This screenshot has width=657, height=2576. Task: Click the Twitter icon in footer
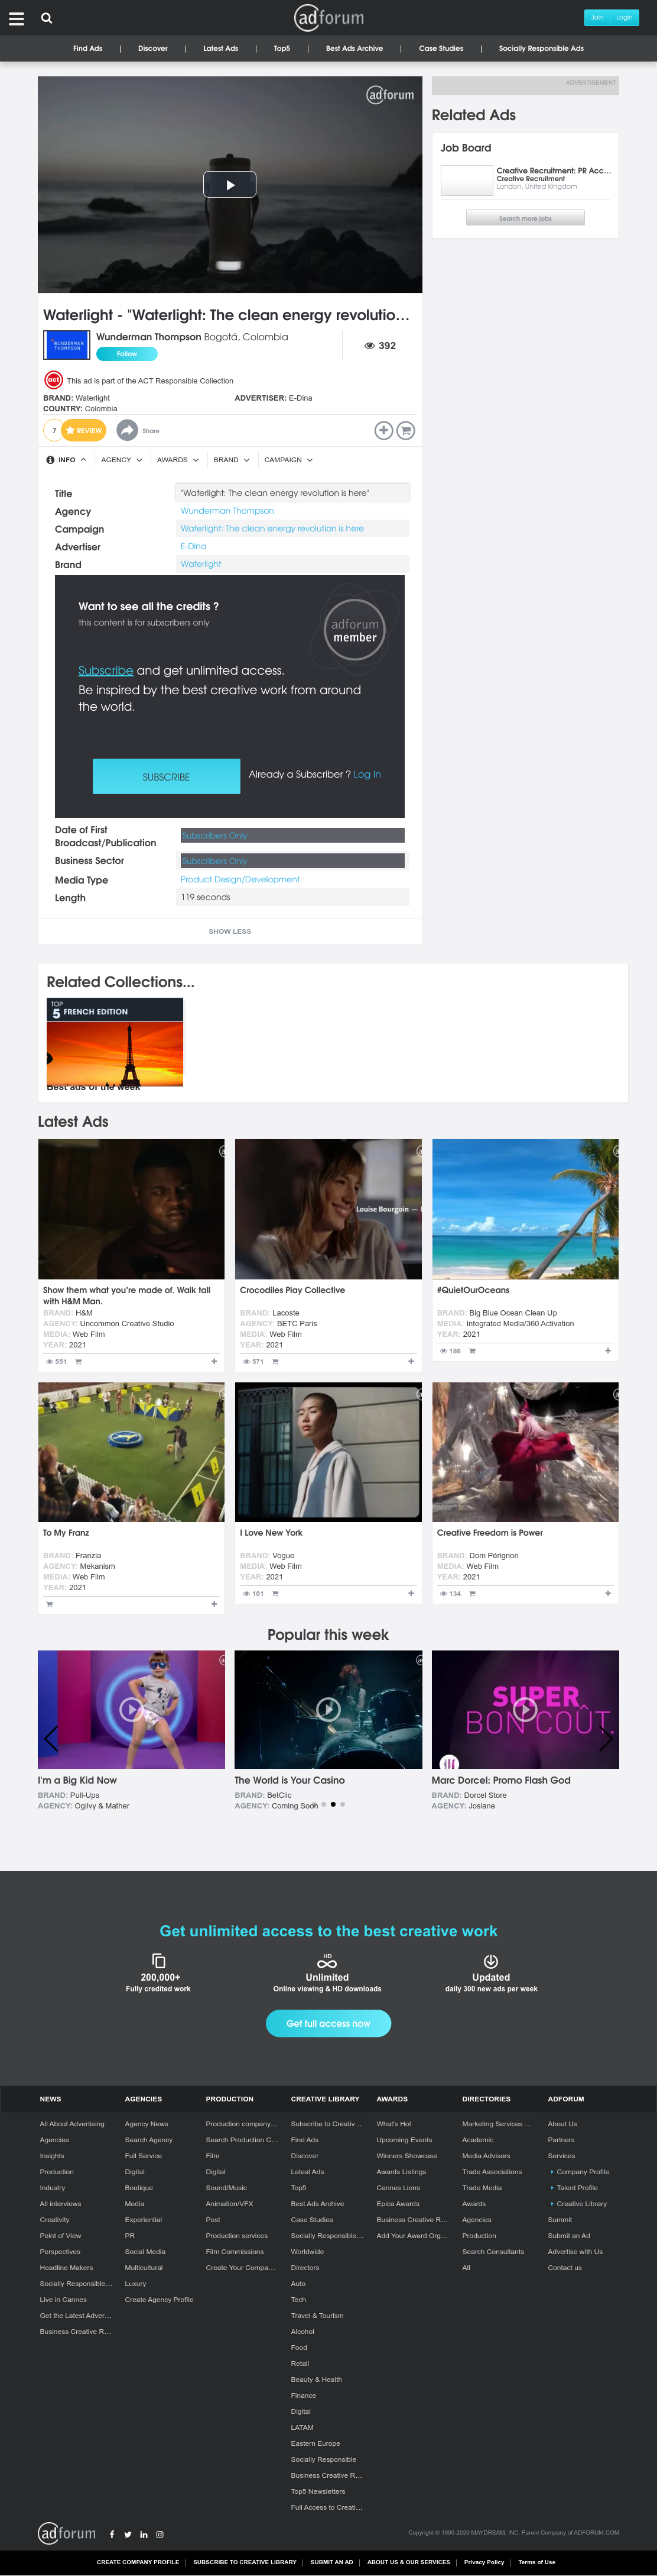128,2535
